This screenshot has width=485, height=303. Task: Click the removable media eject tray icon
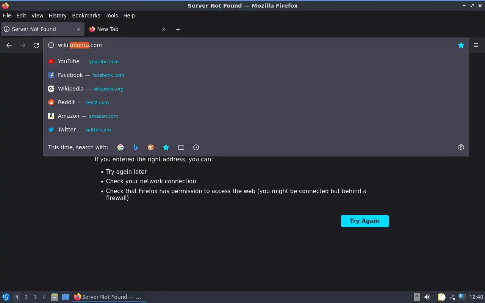416,297
